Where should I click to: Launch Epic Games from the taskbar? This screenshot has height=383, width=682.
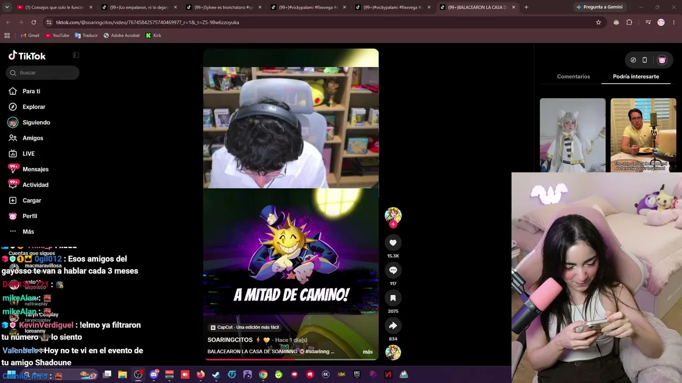pos(357,374)
